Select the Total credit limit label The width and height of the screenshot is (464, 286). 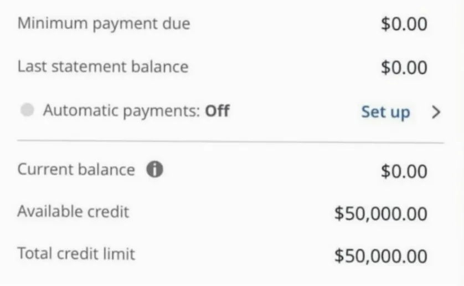(x=76, y=254)
